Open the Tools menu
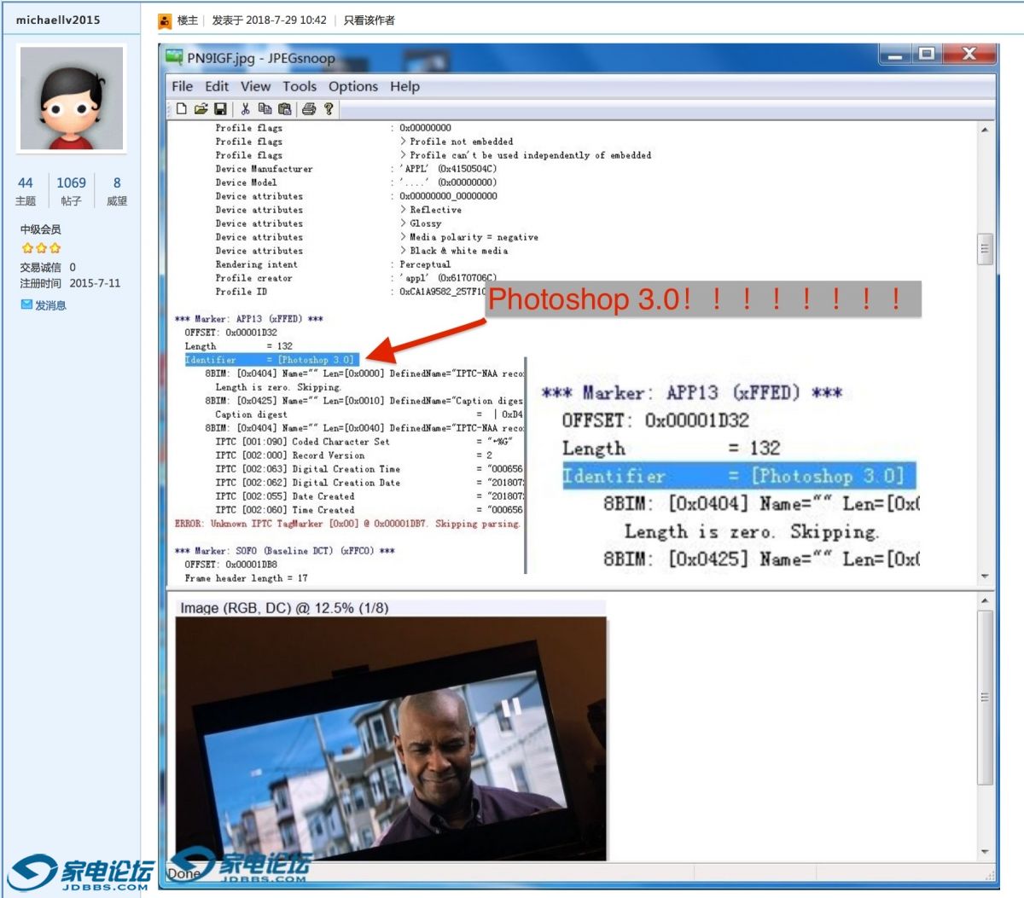This screenshot has height=898, width=1024. pos(299,86)
